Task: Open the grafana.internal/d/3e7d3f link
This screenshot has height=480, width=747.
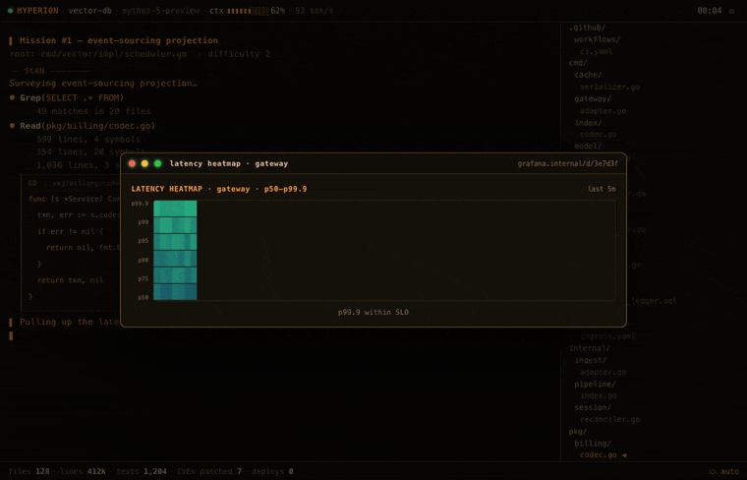Action: pyautogui.click(x=567, y=163)
